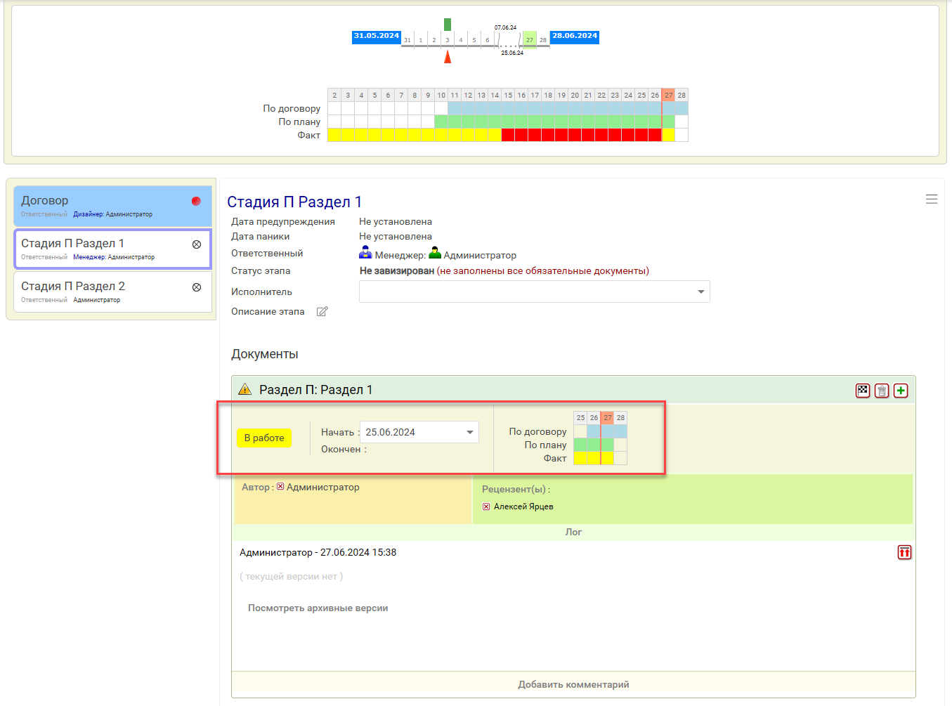The image size is (952, 706).
Task: Toggle crossed-circle mark on Стадия П Раздел 1
Action: 197,244
